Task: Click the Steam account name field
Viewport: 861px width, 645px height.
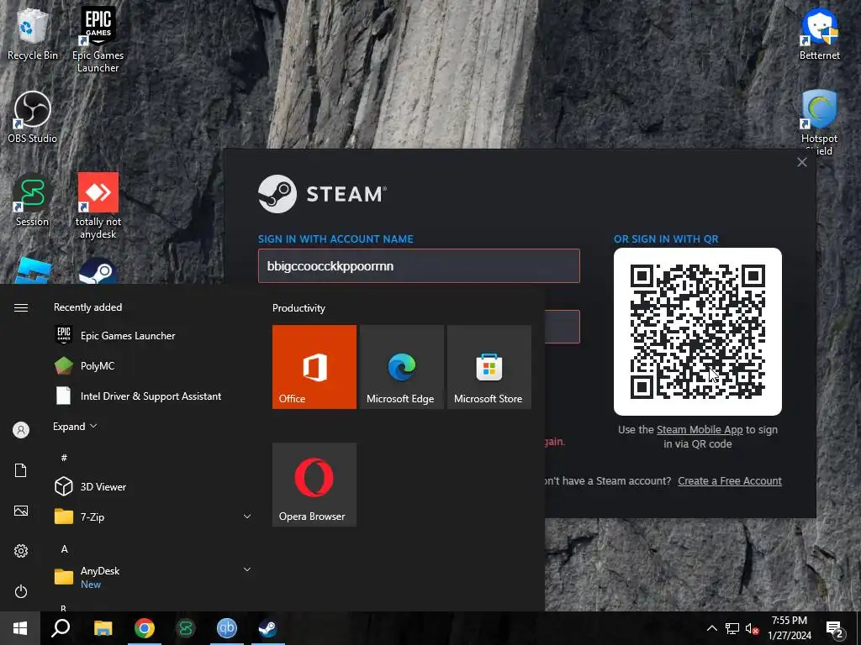Action: [419, 266]
